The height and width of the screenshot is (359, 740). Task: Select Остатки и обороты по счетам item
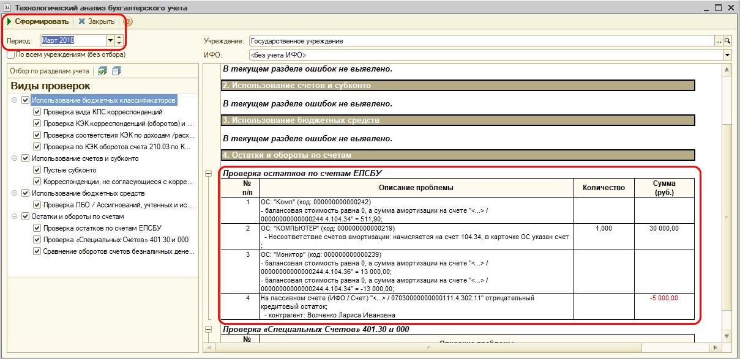point(78,217)
